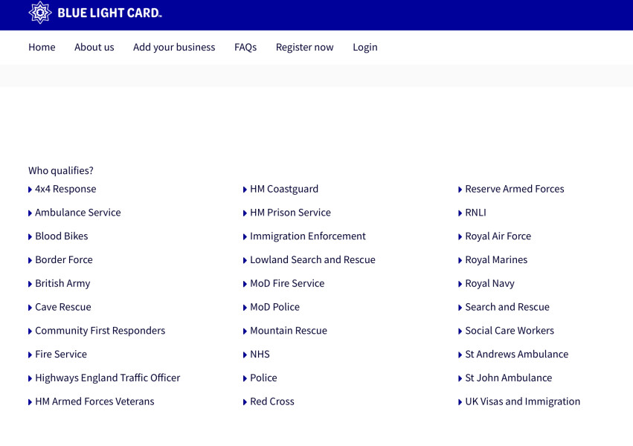Expand the Cave Rescue arrow
This screenshot has height=446, width=633.
click(30, 308)
